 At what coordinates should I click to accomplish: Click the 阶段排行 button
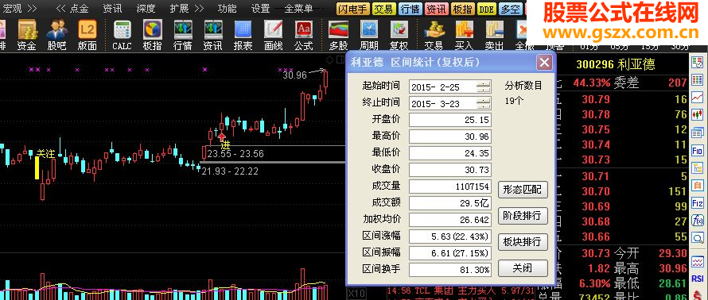523,216
